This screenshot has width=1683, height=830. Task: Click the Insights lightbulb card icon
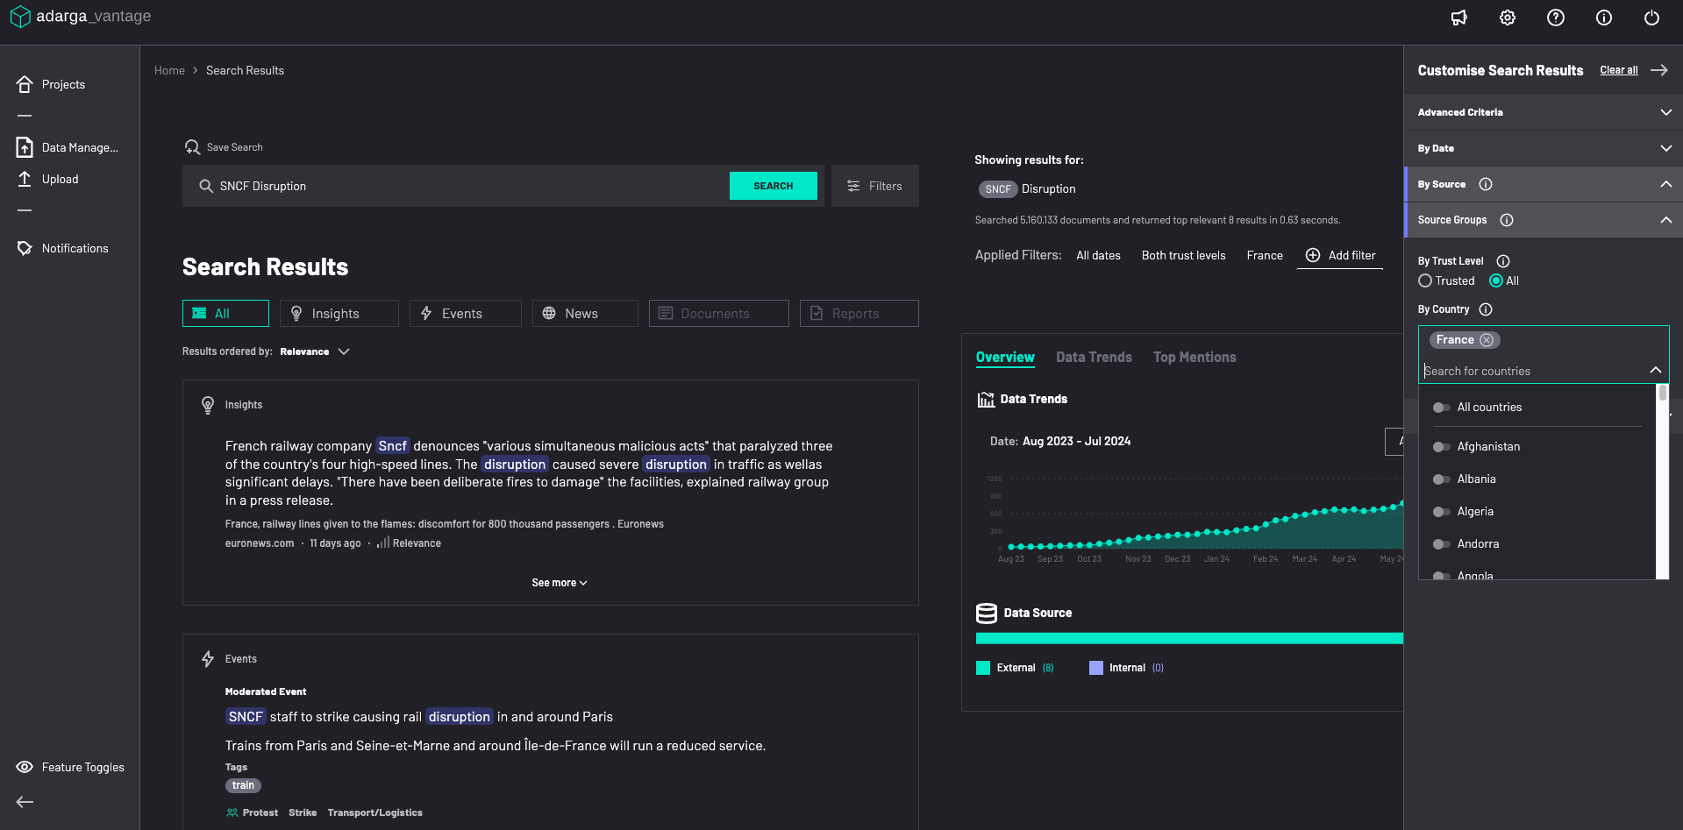click(208, 405)
